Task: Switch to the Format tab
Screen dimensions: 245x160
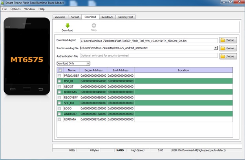Action: click(x=75, y=17)
